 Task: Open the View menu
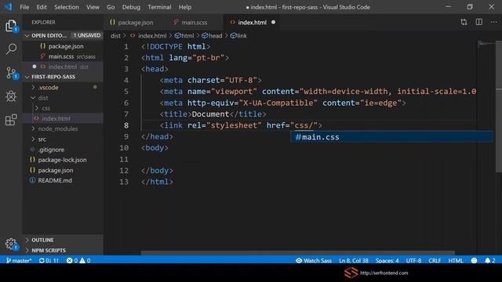tap(93, 7)
